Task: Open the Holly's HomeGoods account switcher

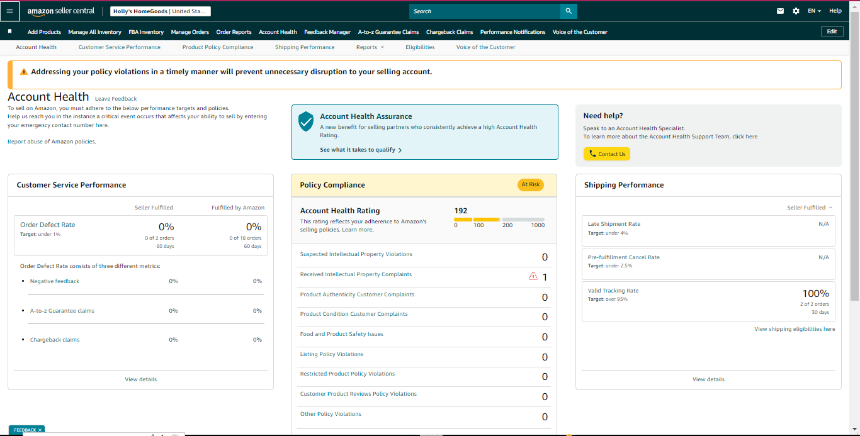Action: click(x=161, y=11)
